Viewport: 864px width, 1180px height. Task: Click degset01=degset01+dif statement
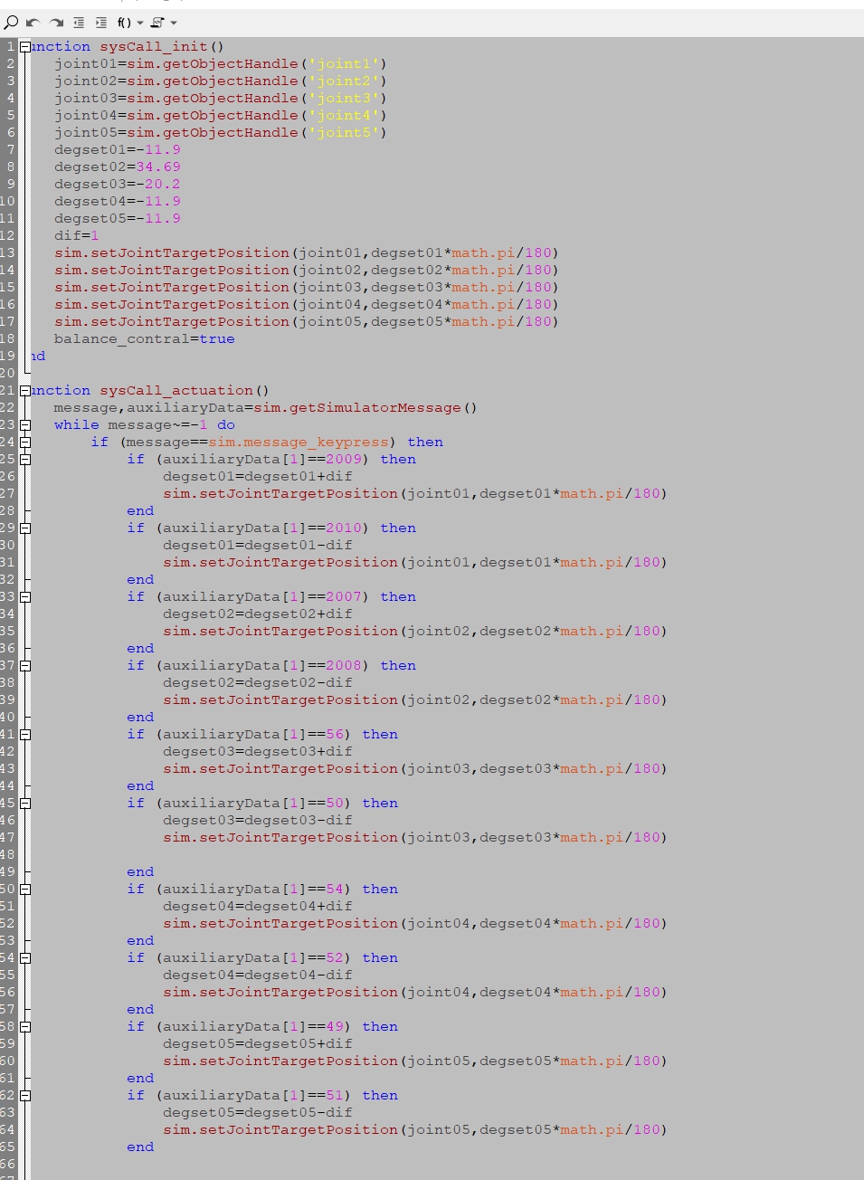click(258, 477)
